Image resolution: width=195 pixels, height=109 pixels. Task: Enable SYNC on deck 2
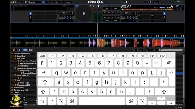pos(127,13)
